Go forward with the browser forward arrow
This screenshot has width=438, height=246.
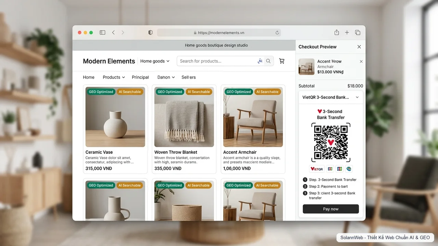click(123, 32)
